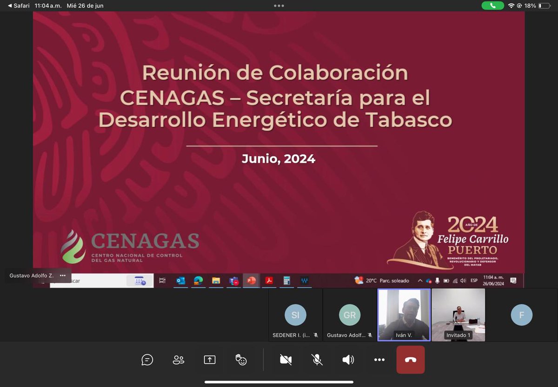Click Calculator icon in shared taskbar
This screenshot has height=387, width=558.
(286, 281)
